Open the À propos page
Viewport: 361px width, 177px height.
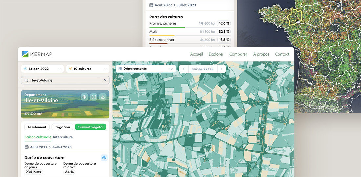(x=261, y=54)
